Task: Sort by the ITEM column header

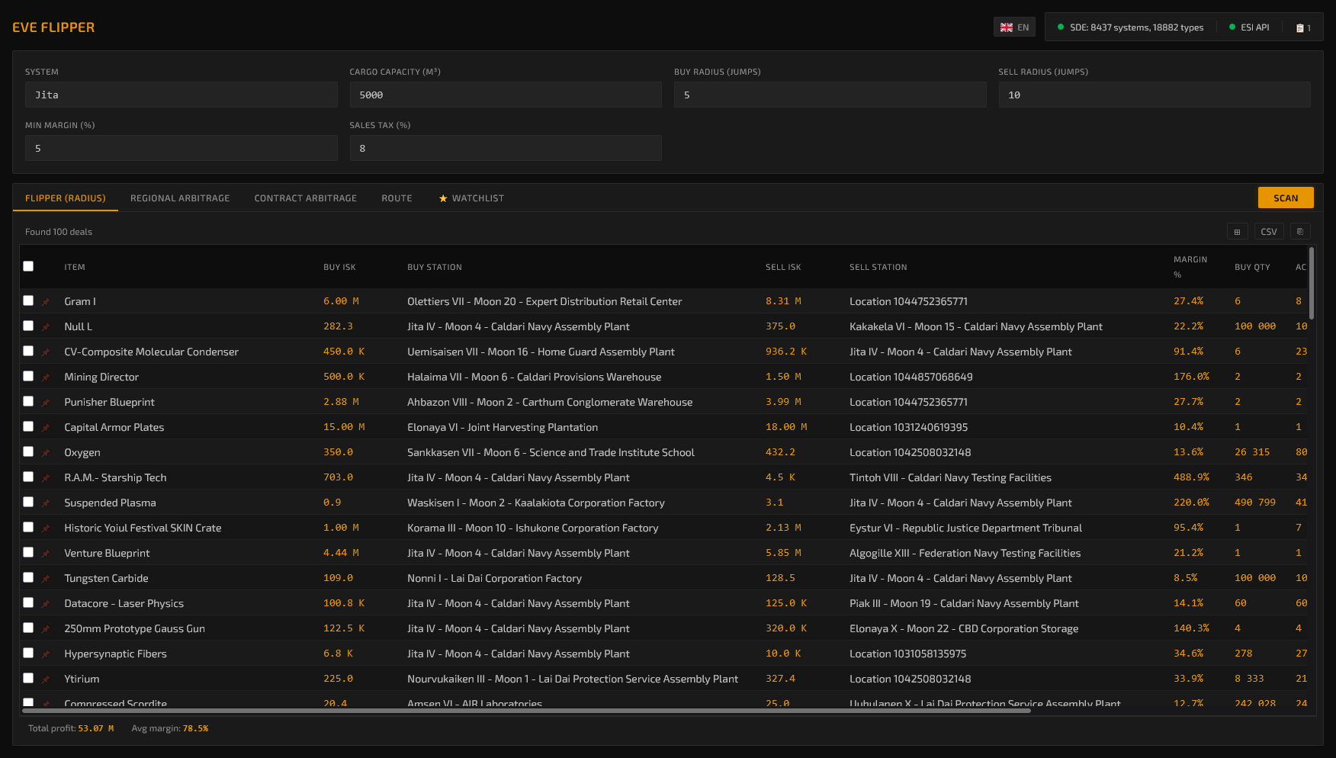Action: pos(75,268)
